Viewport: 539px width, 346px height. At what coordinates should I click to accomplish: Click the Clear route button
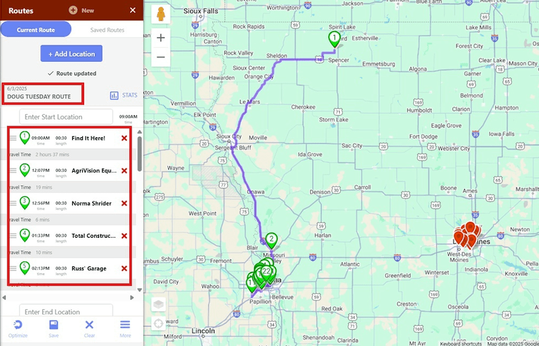pos(89,329)
